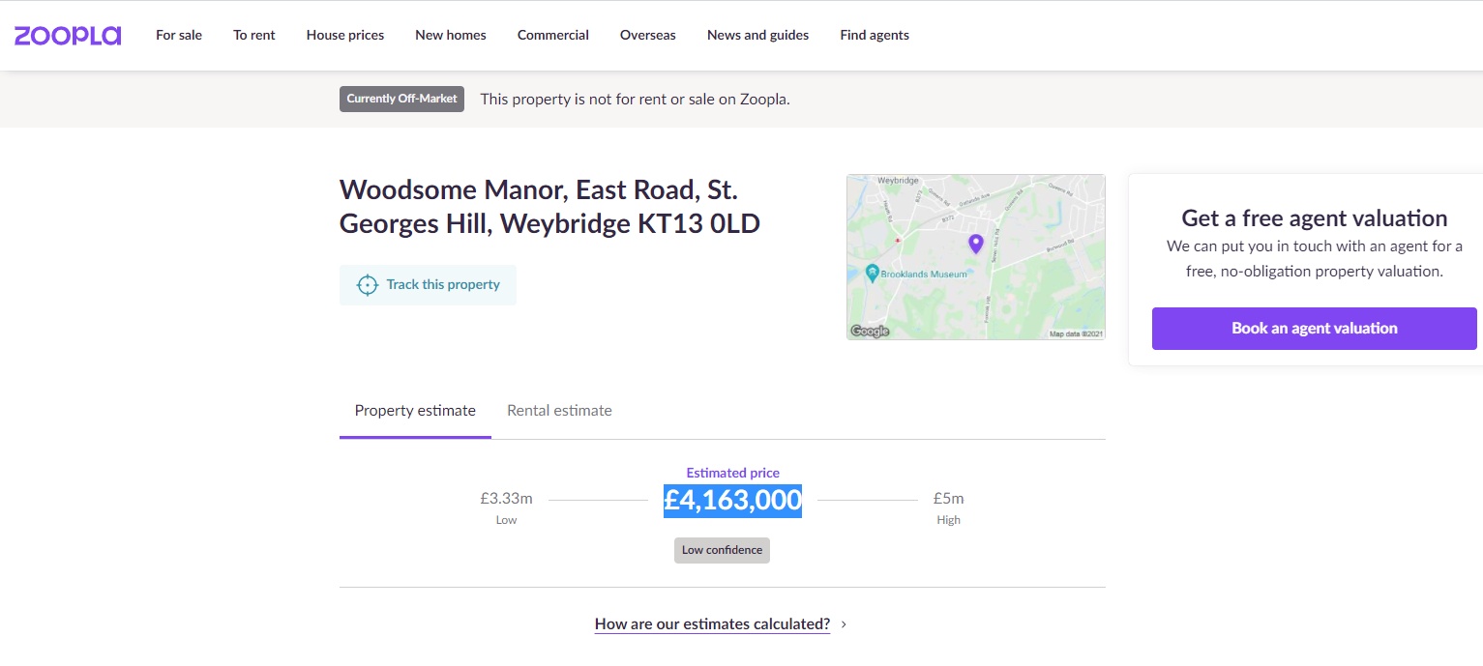Click the Google logo on map

click(x=869, y=332)
